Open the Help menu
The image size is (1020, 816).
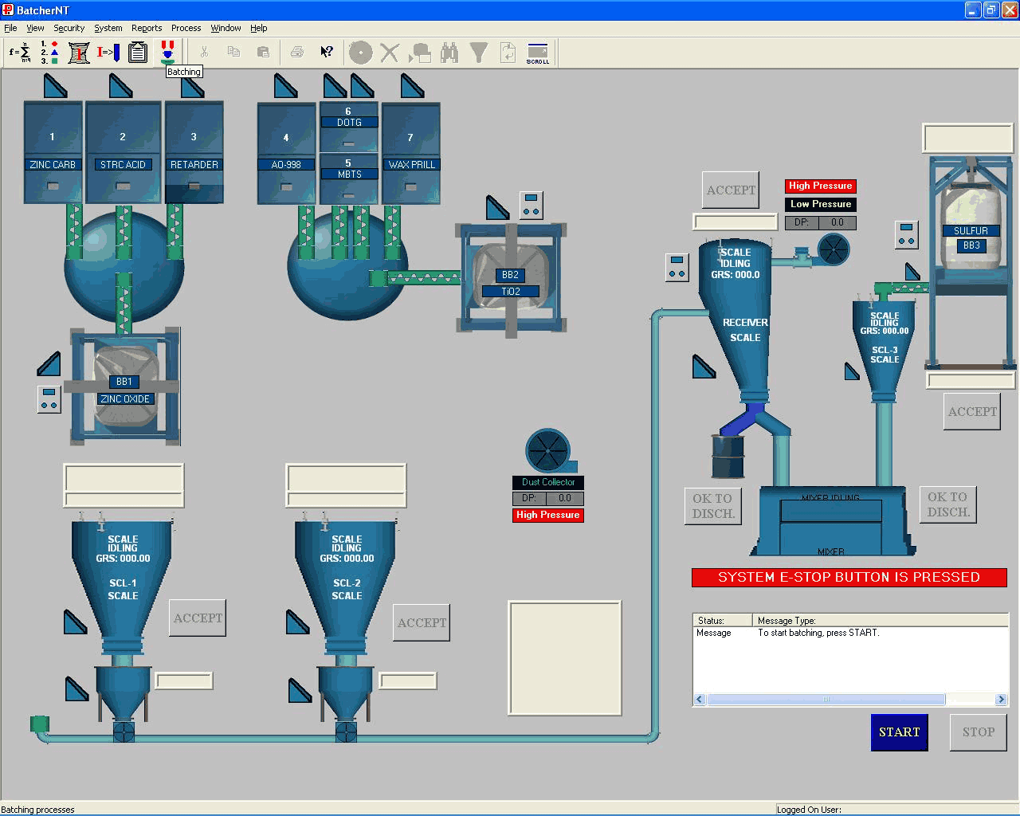click(259, 28)
